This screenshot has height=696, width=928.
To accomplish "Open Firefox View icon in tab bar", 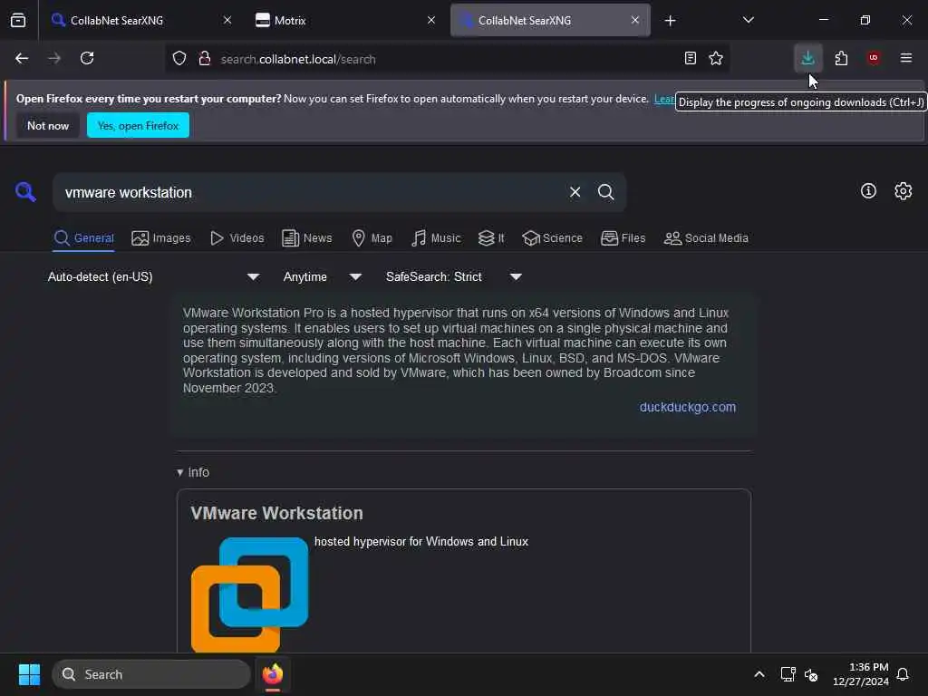I will (x=18, y=20).
